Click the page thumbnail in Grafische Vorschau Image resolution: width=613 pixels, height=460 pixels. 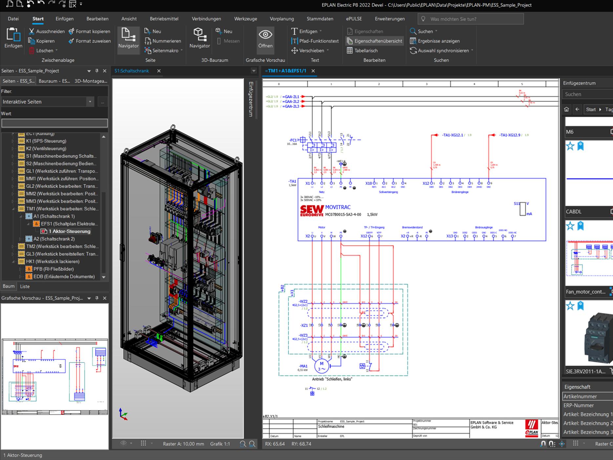click(x=54, y=377)
